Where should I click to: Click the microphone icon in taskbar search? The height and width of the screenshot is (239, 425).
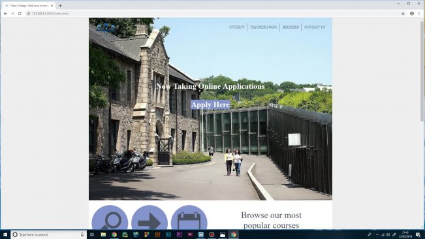pos(82,234)
